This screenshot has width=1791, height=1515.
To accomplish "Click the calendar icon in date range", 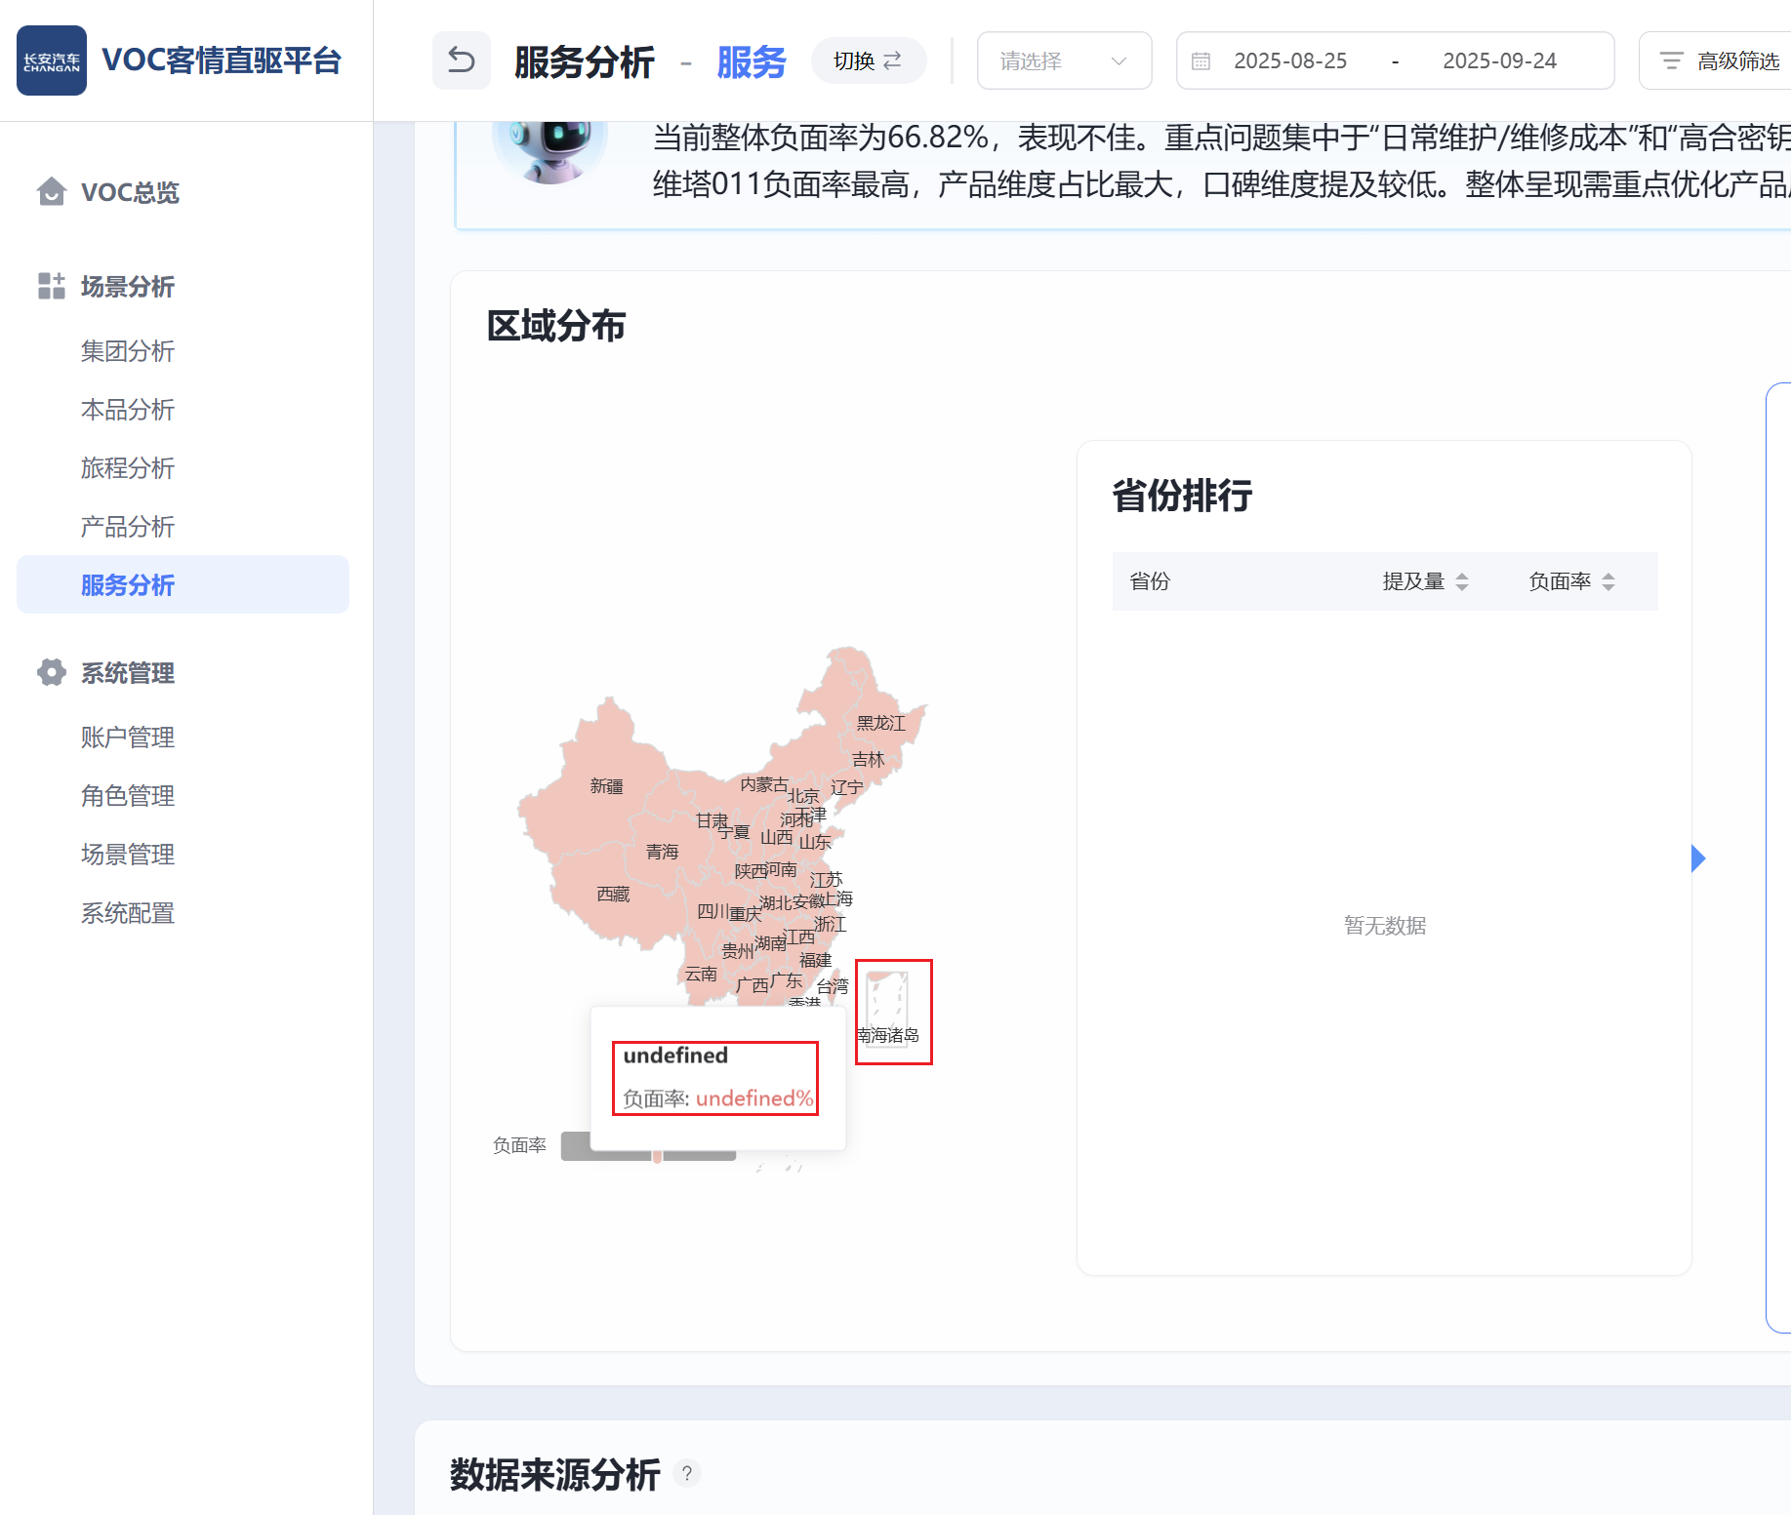I will (1201, 61).
